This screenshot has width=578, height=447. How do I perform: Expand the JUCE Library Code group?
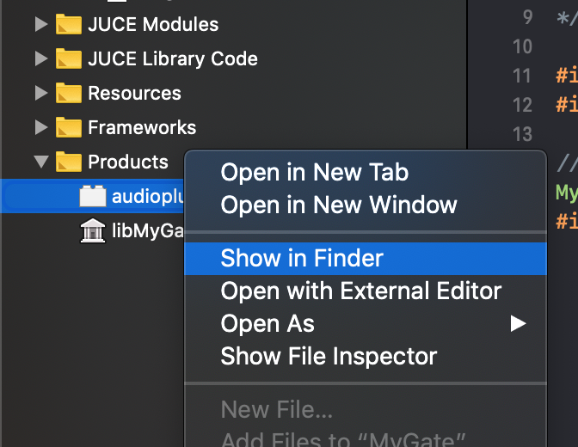(40, 59)
